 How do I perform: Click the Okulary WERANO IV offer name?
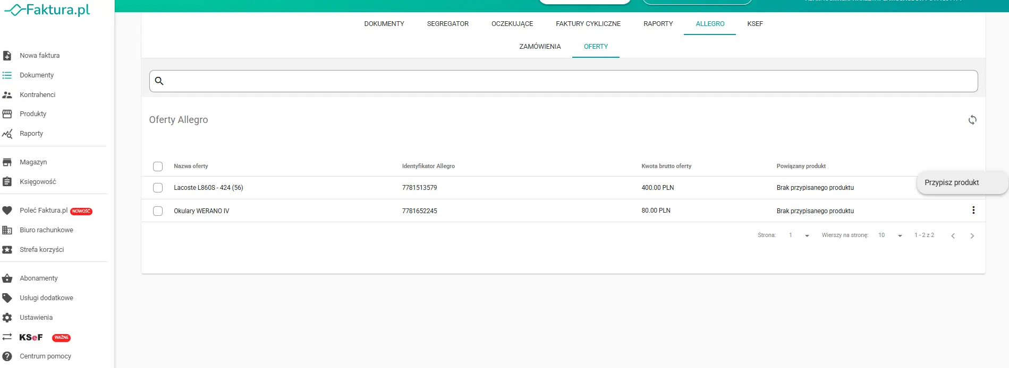[x=201, y=211]
